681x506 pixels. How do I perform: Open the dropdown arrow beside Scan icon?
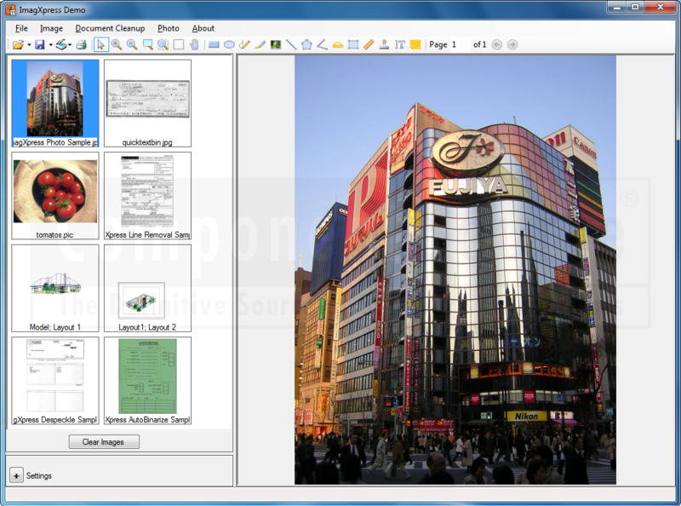[x=70, y=44]
